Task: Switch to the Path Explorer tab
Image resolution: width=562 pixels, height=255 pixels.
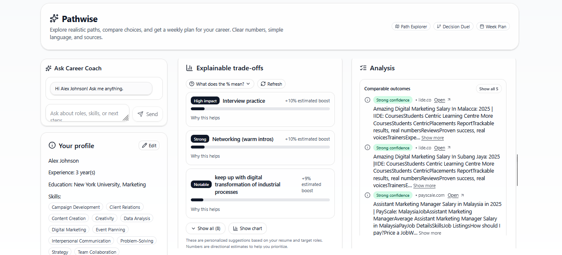Action: click(x=411, y=27)
